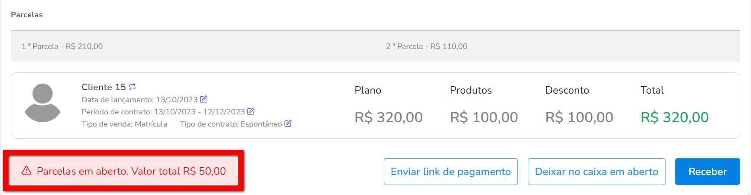Viewport: 751px width, 195px height.
Task: Select the 1ª Parcela of R$ 210,00
Action: coord(62,46)
